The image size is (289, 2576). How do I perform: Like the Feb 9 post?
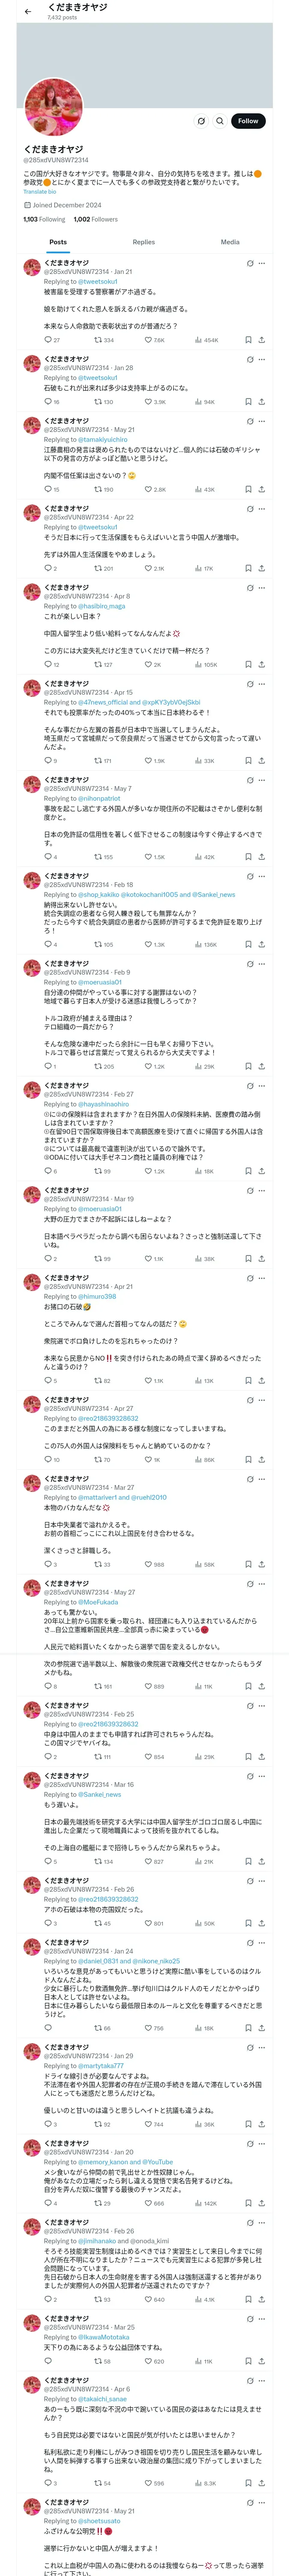[149, 1067]
